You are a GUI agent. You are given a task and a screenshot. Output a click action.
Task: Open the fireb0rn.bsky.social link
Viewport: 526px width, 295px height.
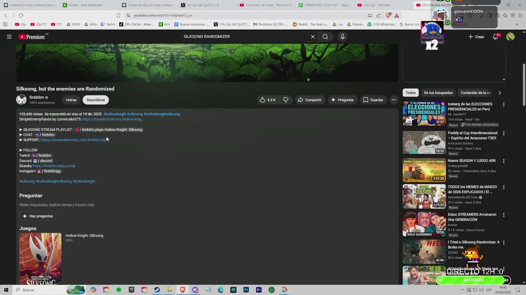[x=54, y=166]
